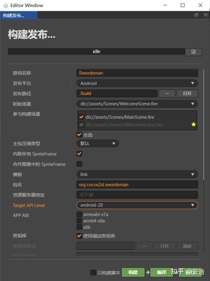Close the Editor Window

point(200,5)
